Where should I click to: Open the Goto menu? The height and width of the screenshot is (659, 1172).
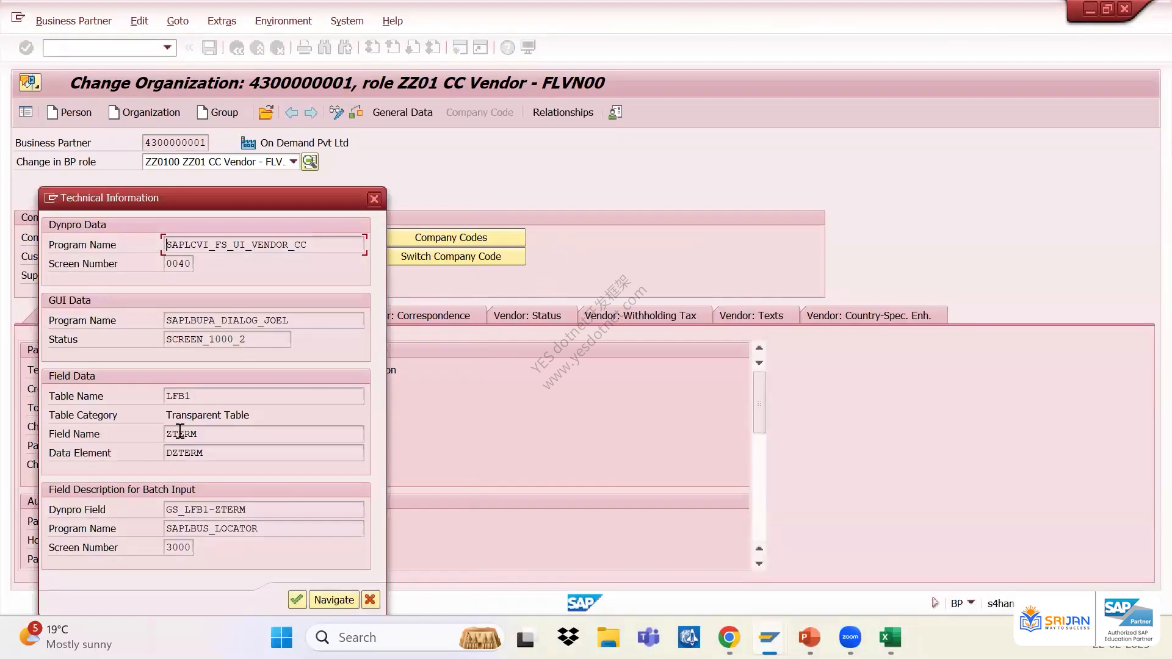178,21
